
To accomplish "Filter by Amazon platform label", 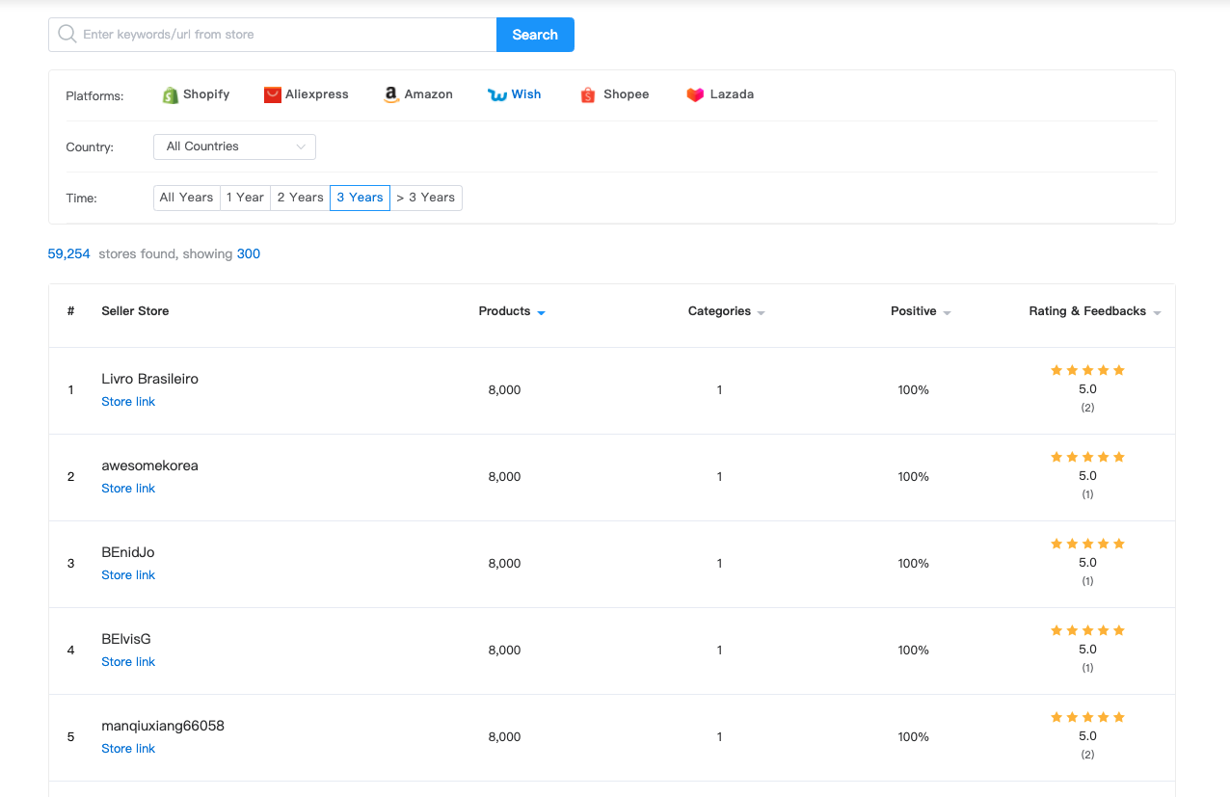I will coord(429,94).
